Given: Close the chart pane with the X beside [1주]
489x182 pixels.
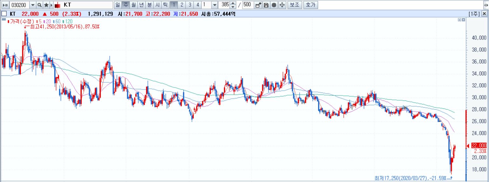Looking at the screenshot, I should coord(484,14).
